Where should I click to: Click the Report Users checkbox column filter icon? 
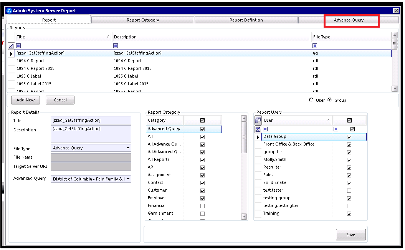(x=336, y=129)
